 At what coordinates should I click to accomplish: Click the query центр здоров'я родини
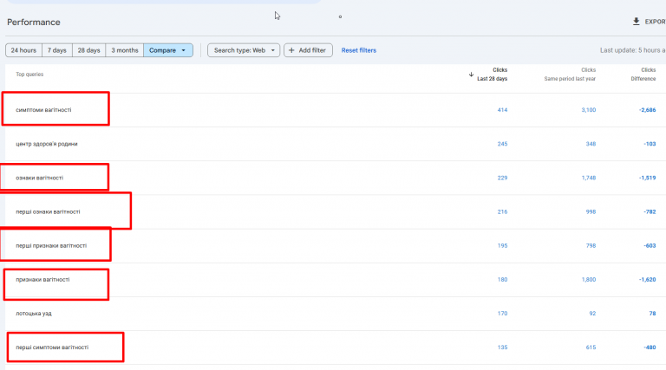(x=47, y=144)
